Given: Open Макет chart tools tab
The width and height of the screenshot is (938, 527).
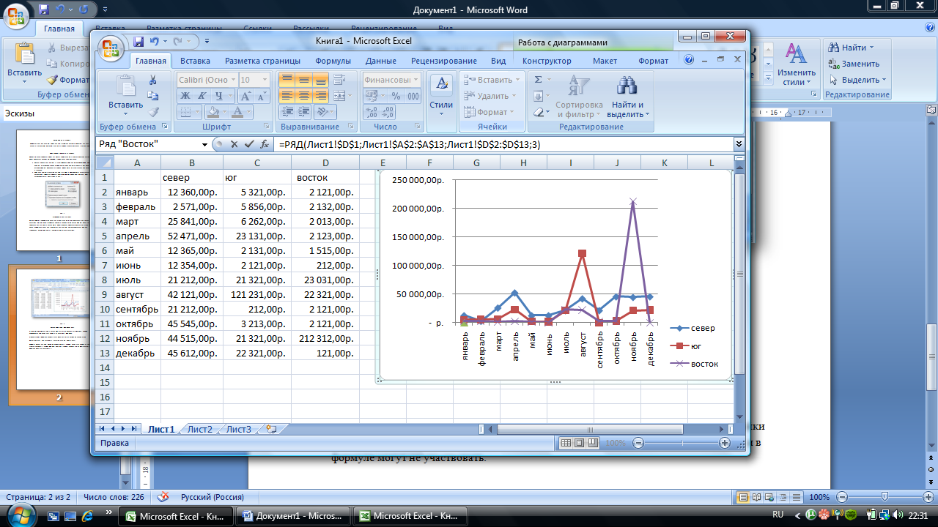Looking at the screenshot, I should [605, 61].
